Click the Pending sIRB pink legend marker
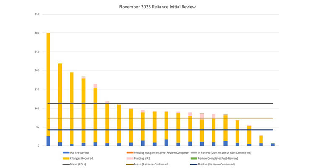Image resolution: width=315 pixels, height=168 pixels. click(129, 158)
